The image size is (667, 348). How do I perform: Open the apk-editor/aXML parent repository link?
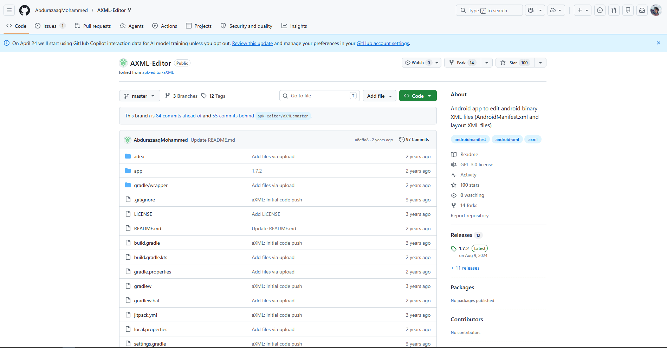coord(158,72)
